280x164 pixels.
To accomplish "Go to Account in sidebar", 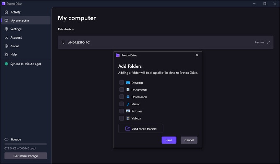I will coord(26,37).
